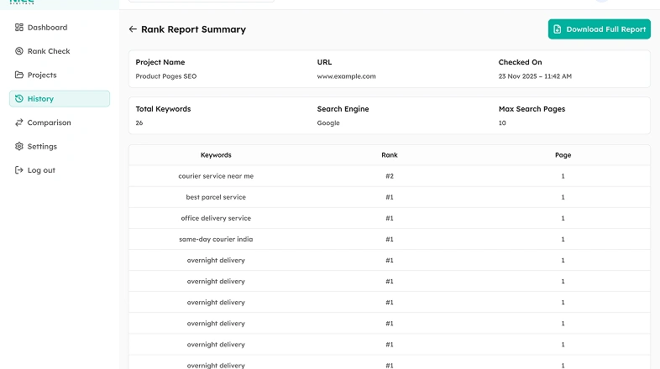
Task: Click the file icon on Download button
Action: tap(558, 29)
